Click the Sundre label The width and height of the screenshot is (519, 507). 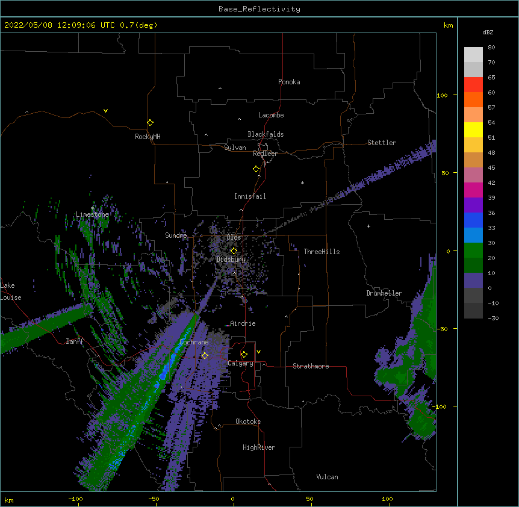point(176,235)
